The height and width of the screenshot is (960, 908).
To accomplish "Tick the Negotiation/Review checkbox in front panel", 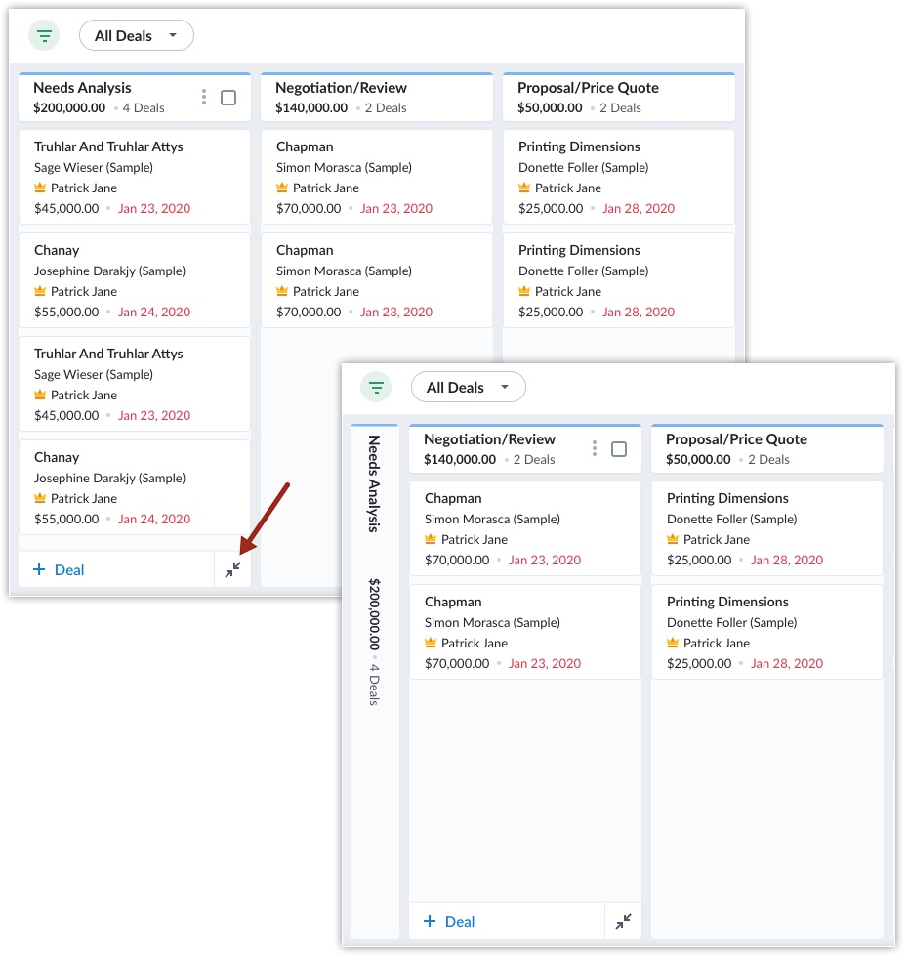I will pos(619,449).
